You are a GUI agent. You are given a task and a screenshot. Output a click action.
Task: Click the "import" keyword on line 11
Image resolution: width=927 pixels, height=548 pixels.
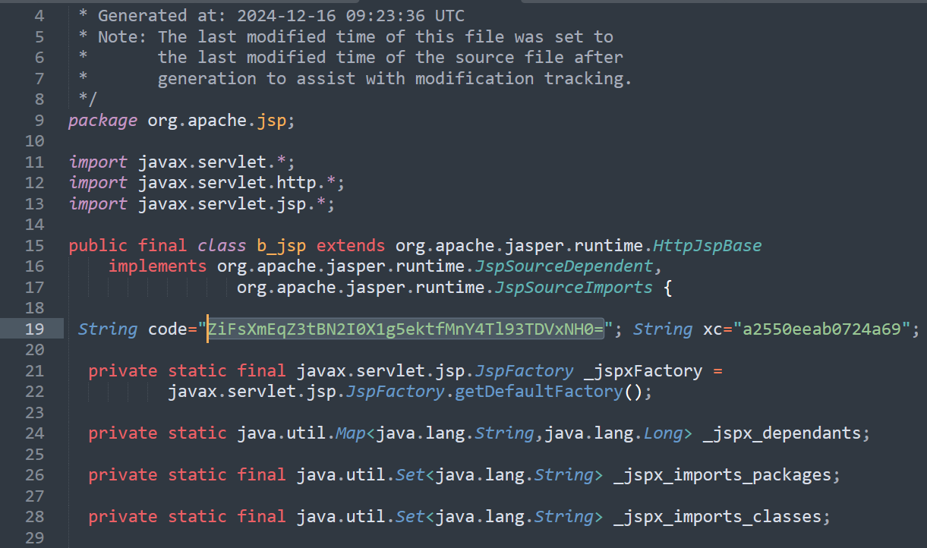[x=98, y=162]
